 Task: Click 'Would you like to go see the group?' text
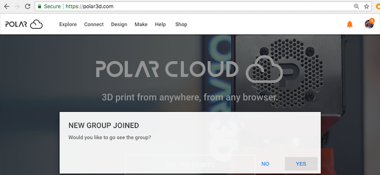tap(110, 137)
